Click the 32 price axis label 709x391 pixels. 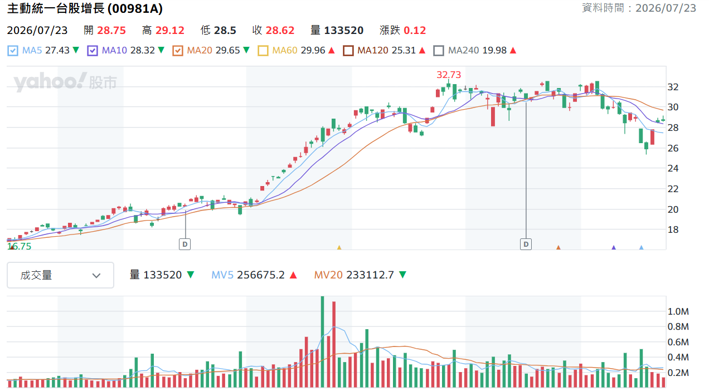tap(673, 87)
